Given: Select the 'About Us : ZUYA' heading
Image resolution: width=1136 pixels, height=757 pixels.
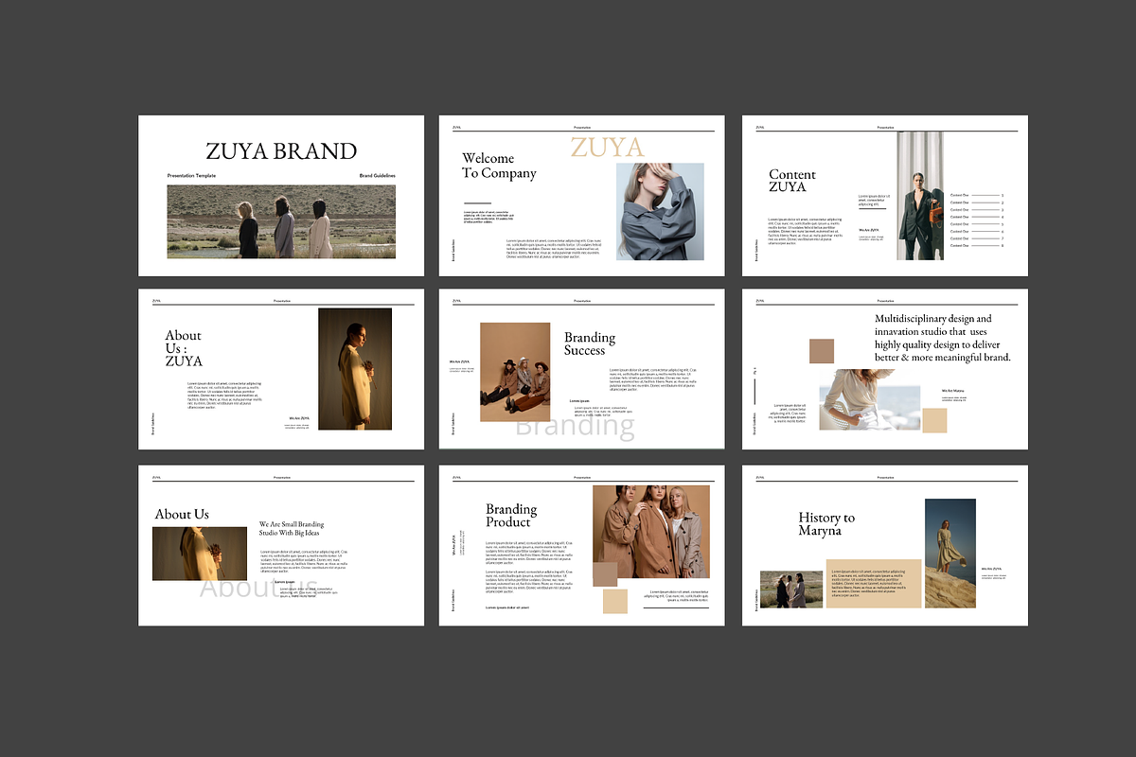Looking at the screenshot, I should click(184, 347).
